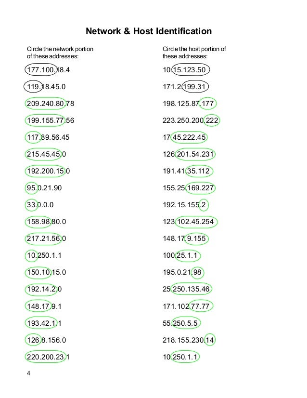The width and height of the screenshot is (307, 398).
Task: Click the page number 4
Action: [28, 373]
